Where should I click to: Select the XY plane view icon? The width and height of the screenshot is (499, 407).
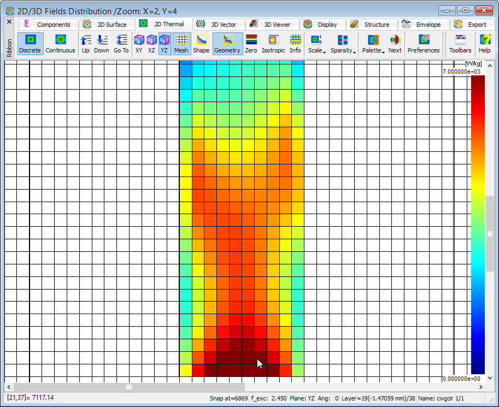tap(139, 44)
